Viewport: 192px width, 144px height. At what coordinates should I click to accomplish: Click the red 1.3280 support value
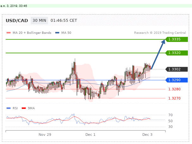pyautogui.click(x=174, y=89)
